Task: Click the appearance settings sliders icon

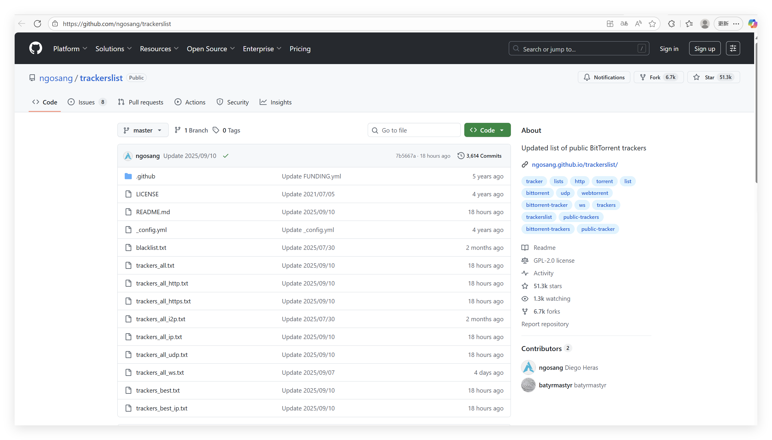Action: pyautogui.click(x=733, y=48)
